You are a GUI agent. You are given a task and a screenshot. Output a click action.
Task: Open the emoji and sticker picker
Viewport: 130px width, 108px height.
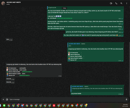[7, 99]
